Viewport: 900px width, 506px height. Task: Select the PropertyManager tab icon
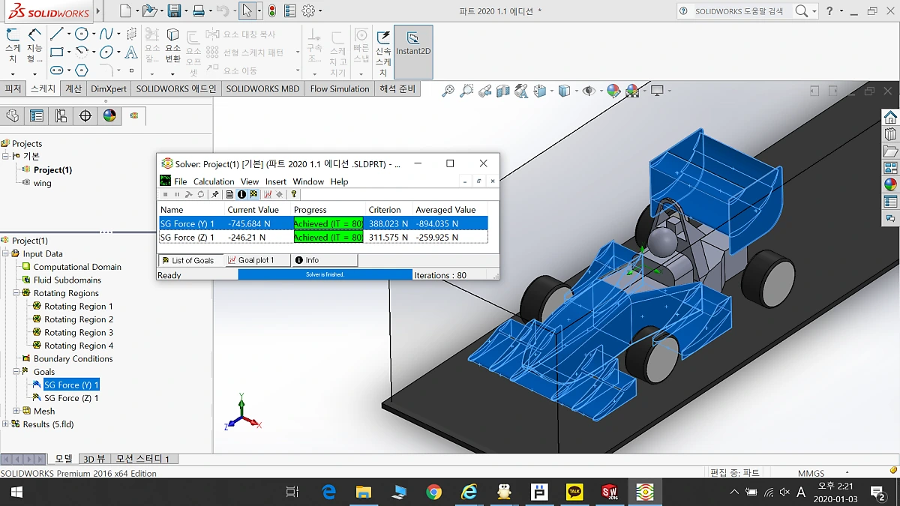tap(37, 115)
